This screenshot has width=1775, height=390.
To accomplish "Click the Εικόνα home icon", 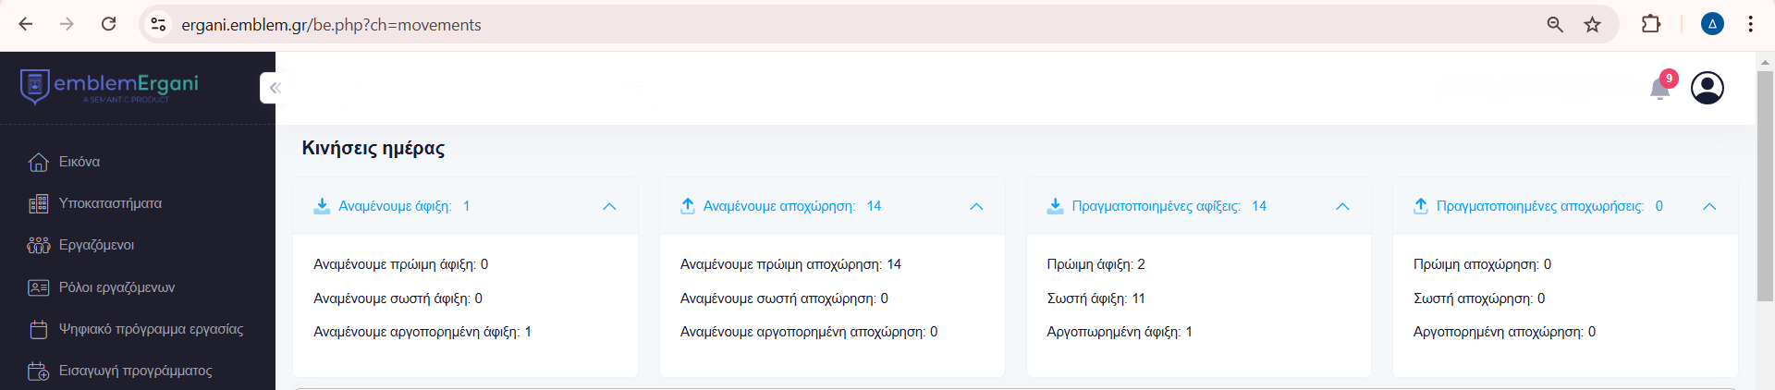I will [38, 163].
